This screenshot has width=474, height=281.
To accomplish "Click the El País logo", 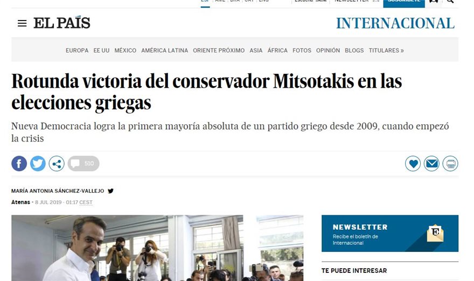I will click(62, 23).
